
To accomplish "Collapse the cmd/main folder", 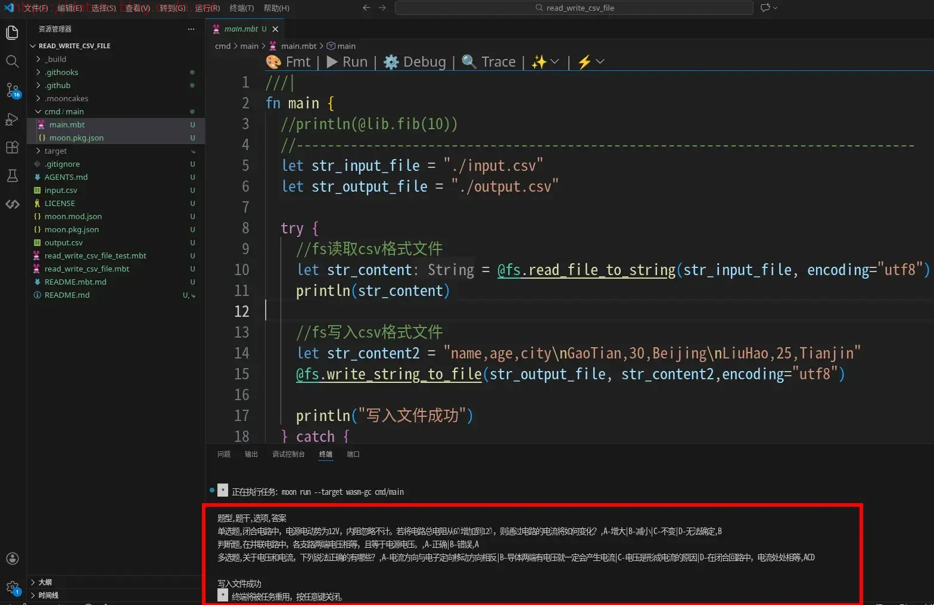I will (64, 111).
